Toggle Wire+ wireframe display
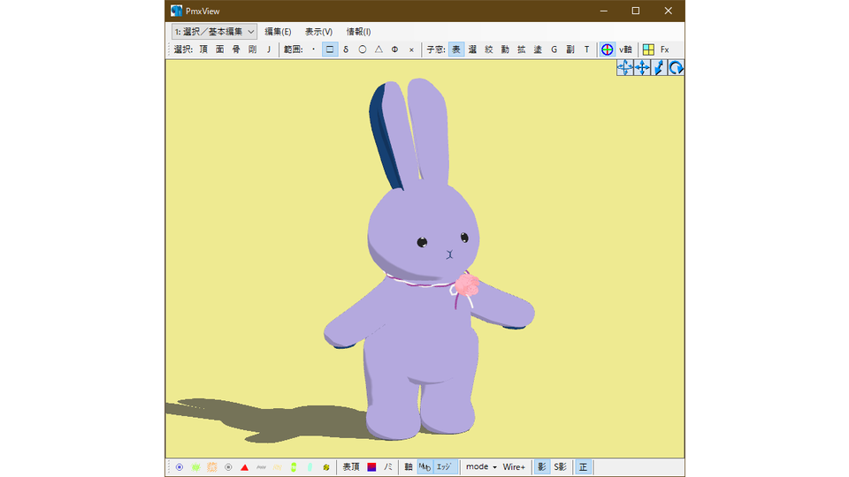The width and height of the screenshot is (849, 477). (514, 466)
